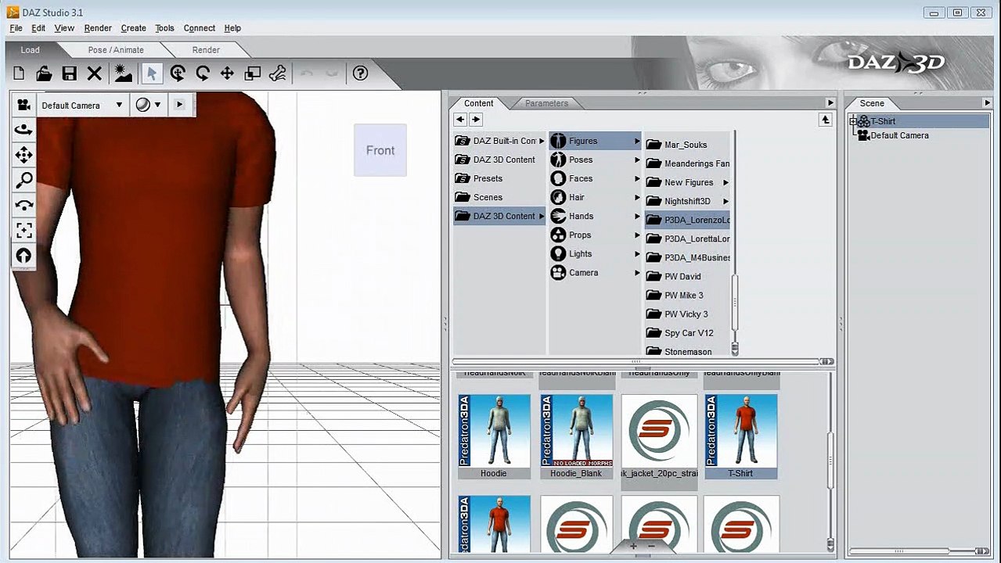Select the Scenes folder

pyautogui.click(x=499, y=197)
